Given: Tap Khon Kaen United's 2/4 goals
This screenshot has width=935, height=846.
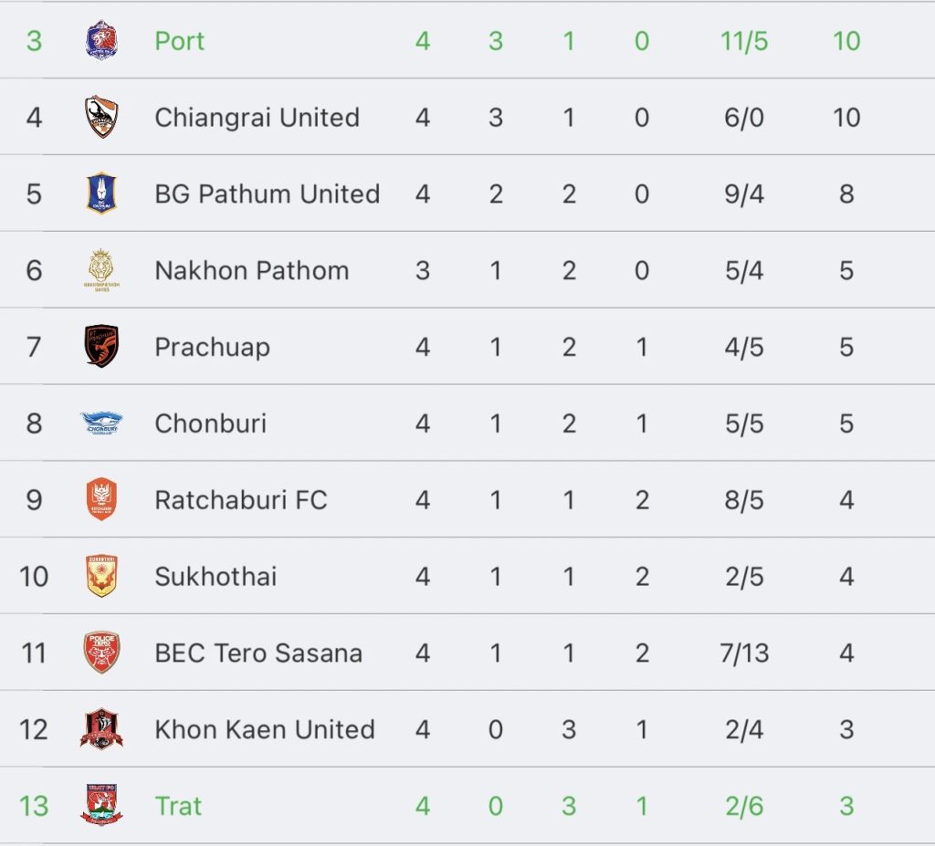Looking at the screenshot, I should 744,729.
